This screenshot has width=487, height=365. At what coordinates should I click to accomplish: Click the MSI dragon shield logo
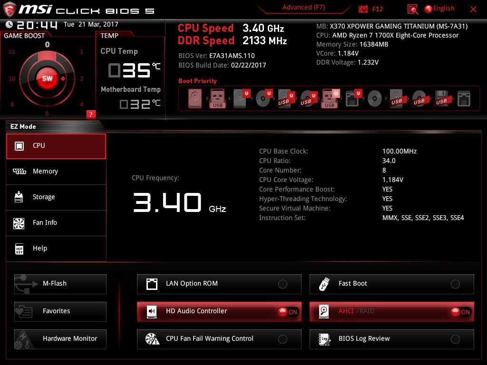pos(9,9)
